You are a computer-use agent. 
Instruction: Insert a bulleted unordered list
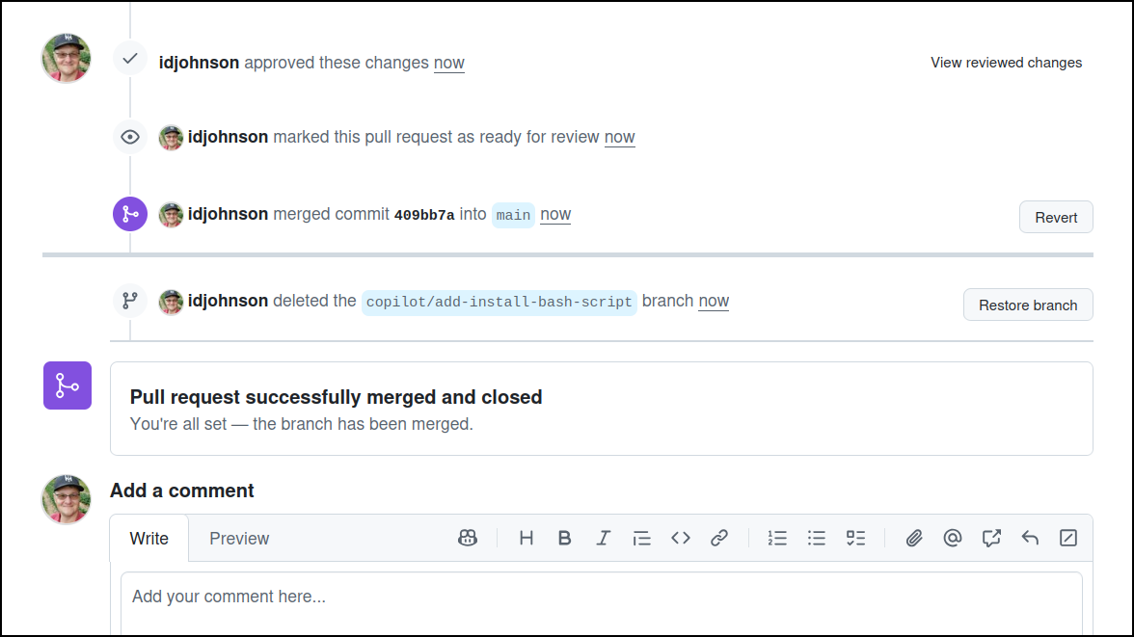point(817,538)
